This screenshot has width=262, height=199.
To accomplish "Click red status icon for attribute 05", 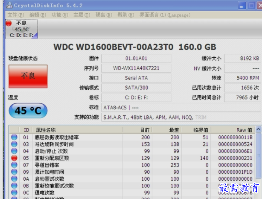I will (14, 158).
